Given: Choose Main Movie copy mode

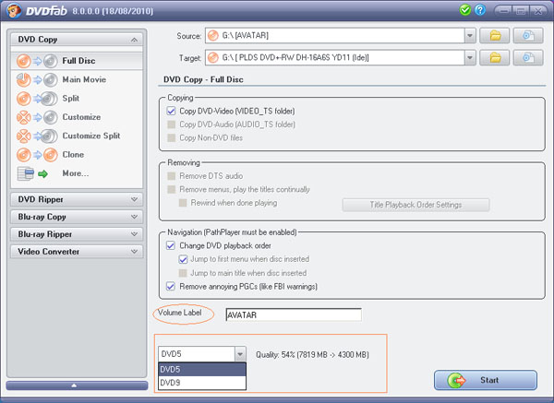Looking at the screenshot, I should [77, 79].
